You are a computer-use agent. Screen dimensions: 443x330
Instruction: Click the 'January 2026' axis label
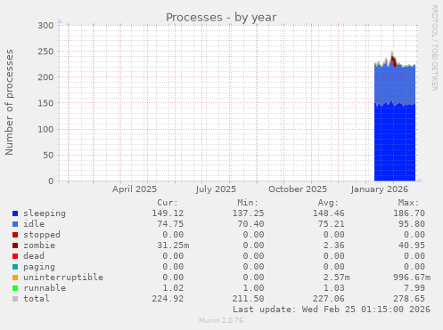point(380,189)
